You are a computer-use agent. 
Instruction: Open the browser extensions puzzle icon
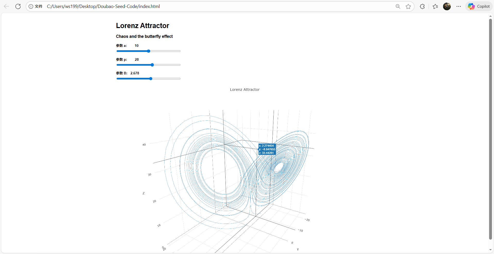click(422, 6)
